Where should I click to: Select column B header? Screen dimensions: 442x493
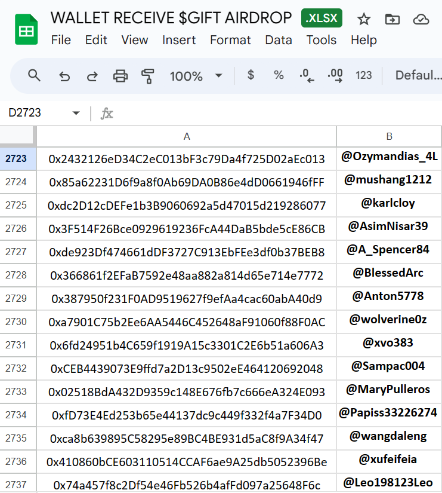389,136
